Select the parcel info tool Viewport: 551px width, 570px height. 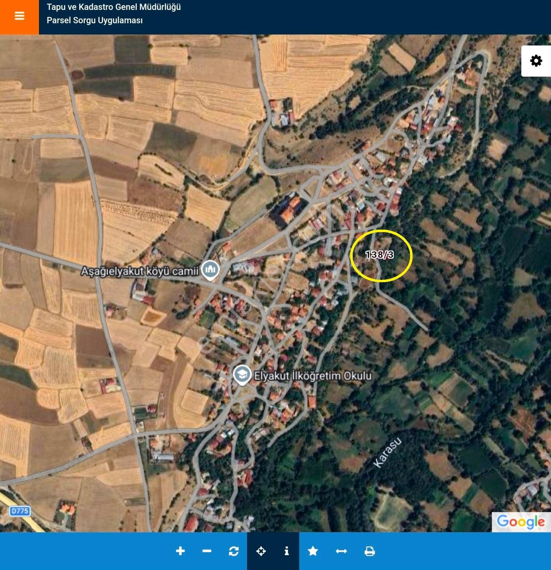(286, 551)
